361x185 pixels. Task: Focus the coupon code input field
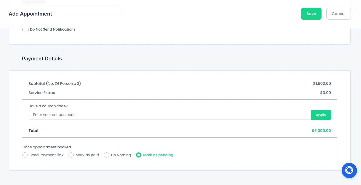[170, 115]
